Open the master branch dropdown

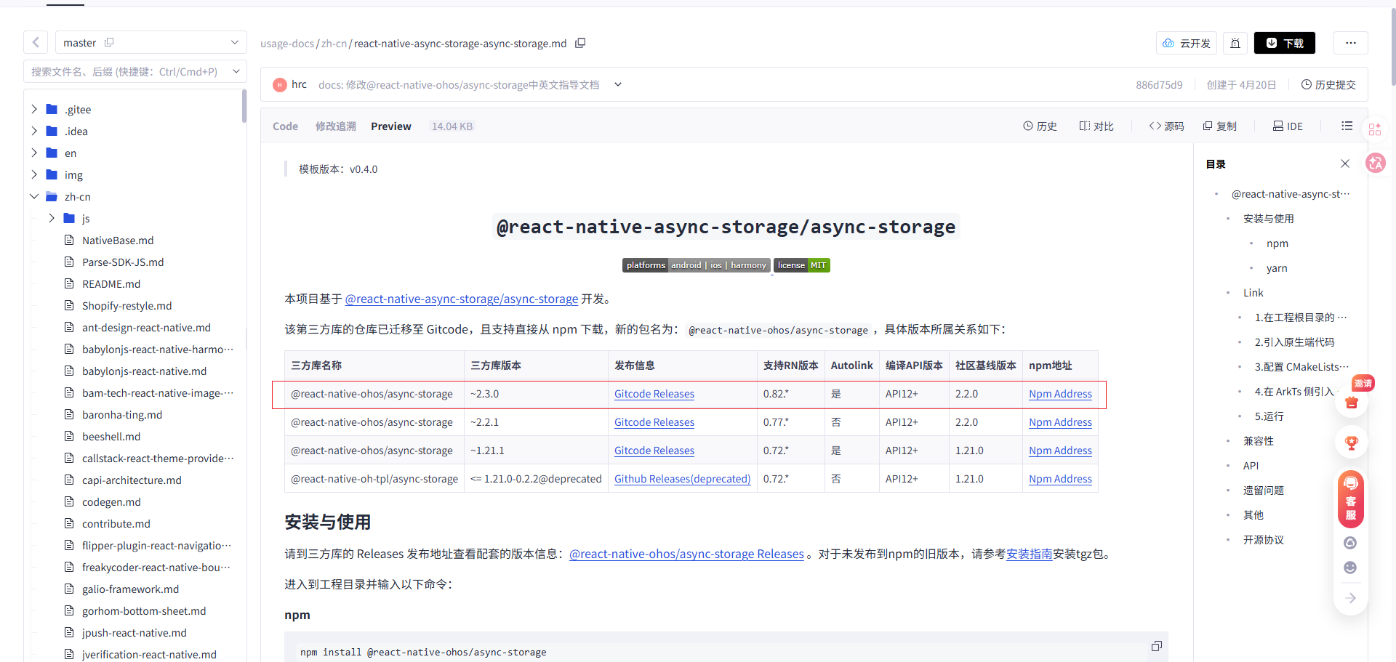pos(151,42)
